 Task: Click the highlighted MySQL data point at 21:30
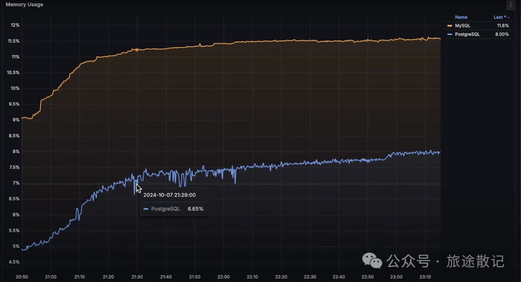click(x=137, y=50)
